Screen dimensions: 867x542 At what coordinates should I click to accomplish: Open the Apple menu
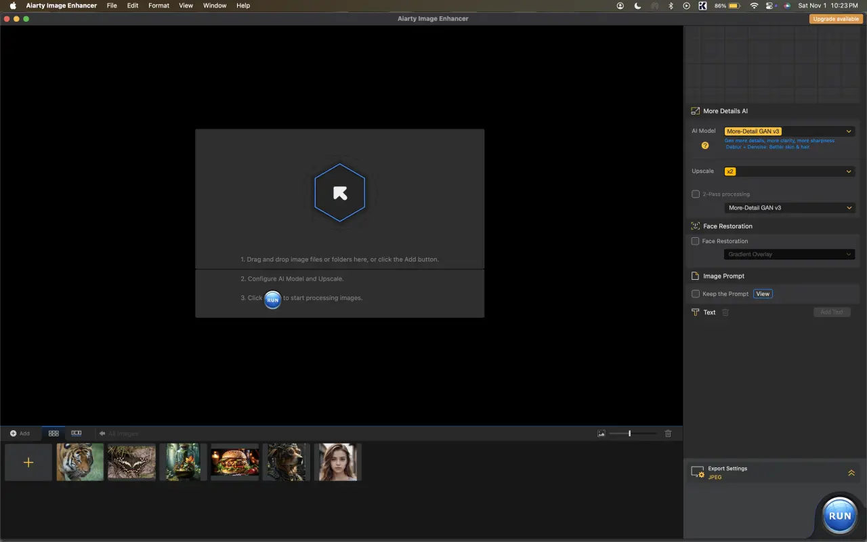pos(12,5)
